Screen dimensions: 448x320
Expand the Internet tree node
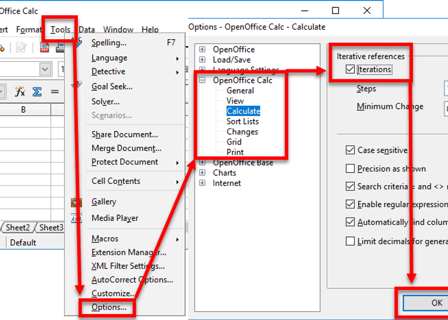202,183
